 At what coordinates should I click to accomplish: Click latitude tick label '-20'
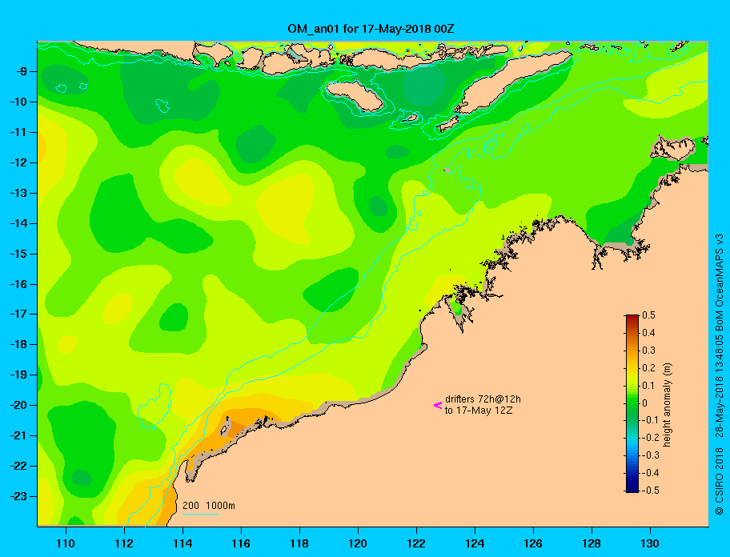coord(18,405)
